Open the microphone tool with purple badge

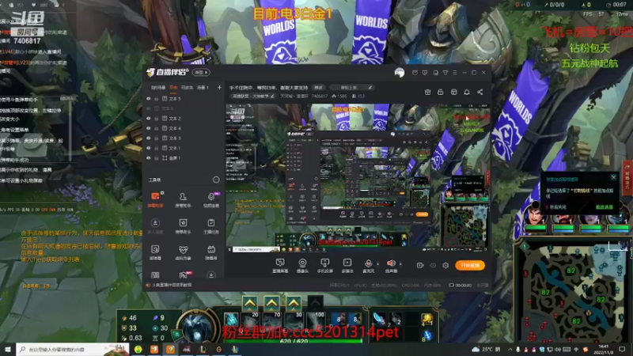point(210,199)
